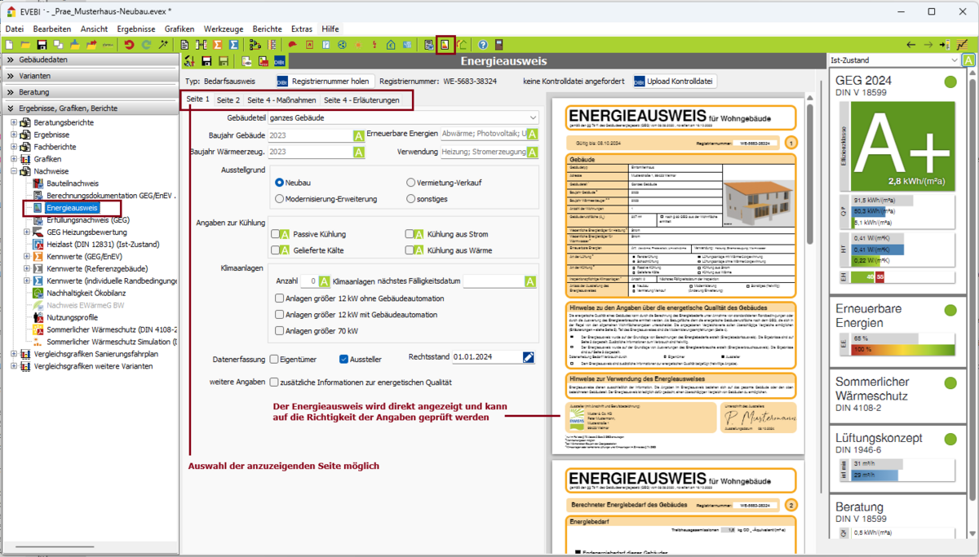This screenshot has width=979, height=557.
Task: Export Energieausweis as PDF icon
Action: click(263, 61)
